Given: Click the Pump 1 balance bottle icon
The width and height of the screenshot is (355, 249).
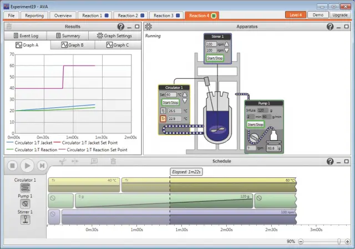Looking at the screenshot, I should (274, 136).
